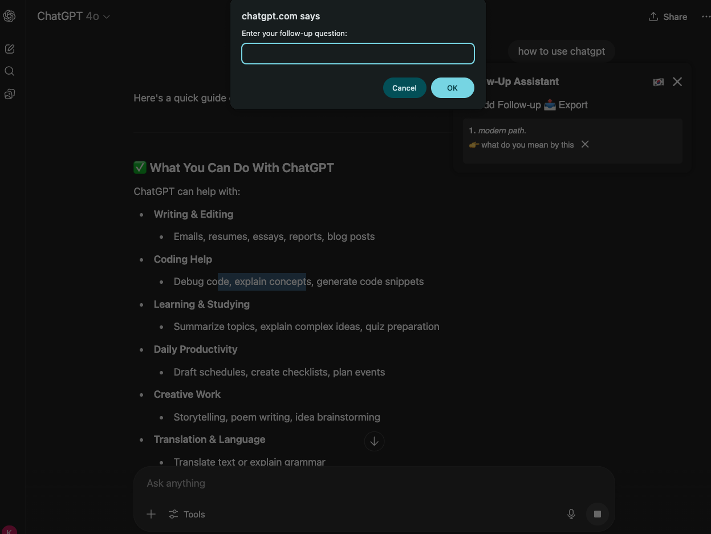711x534 pixels.
Task: Open the search chats magnifier icon
Action: 9,71
